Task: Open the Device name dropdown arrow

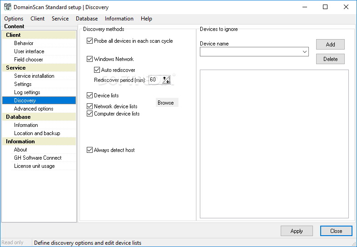Action: click(305, 52)
